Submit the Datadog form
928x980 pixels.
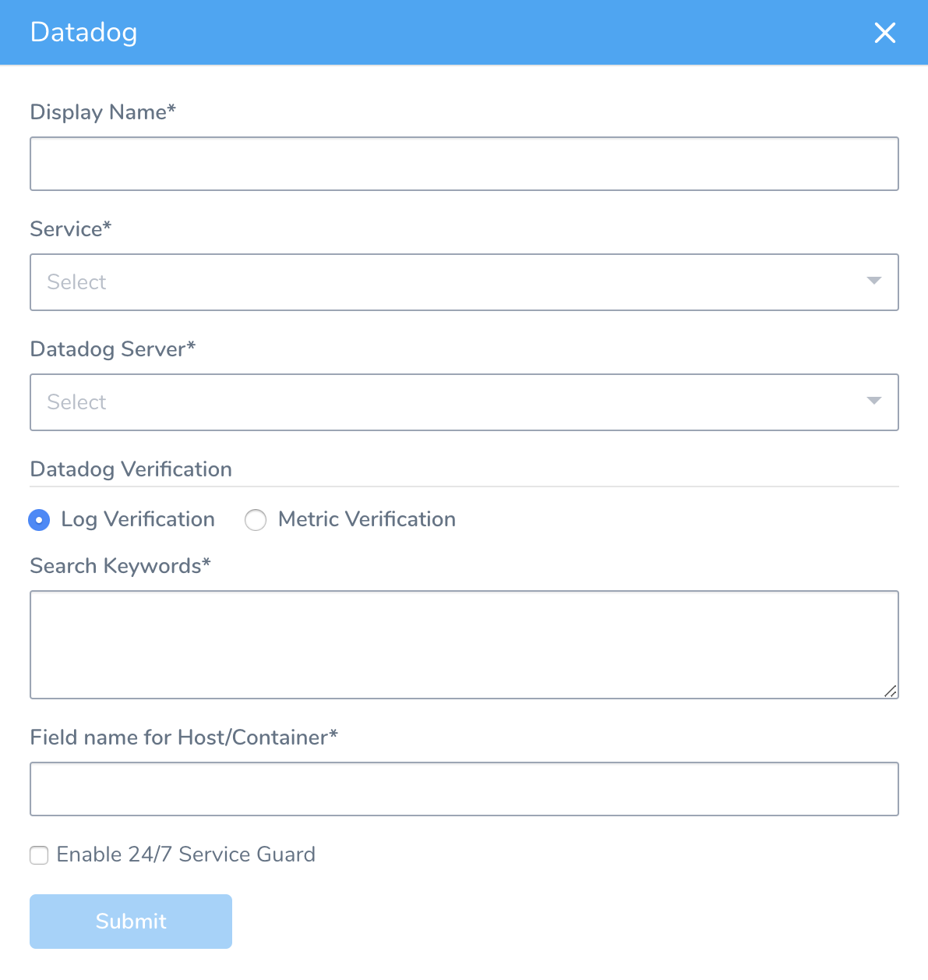(x=131, y=922)
